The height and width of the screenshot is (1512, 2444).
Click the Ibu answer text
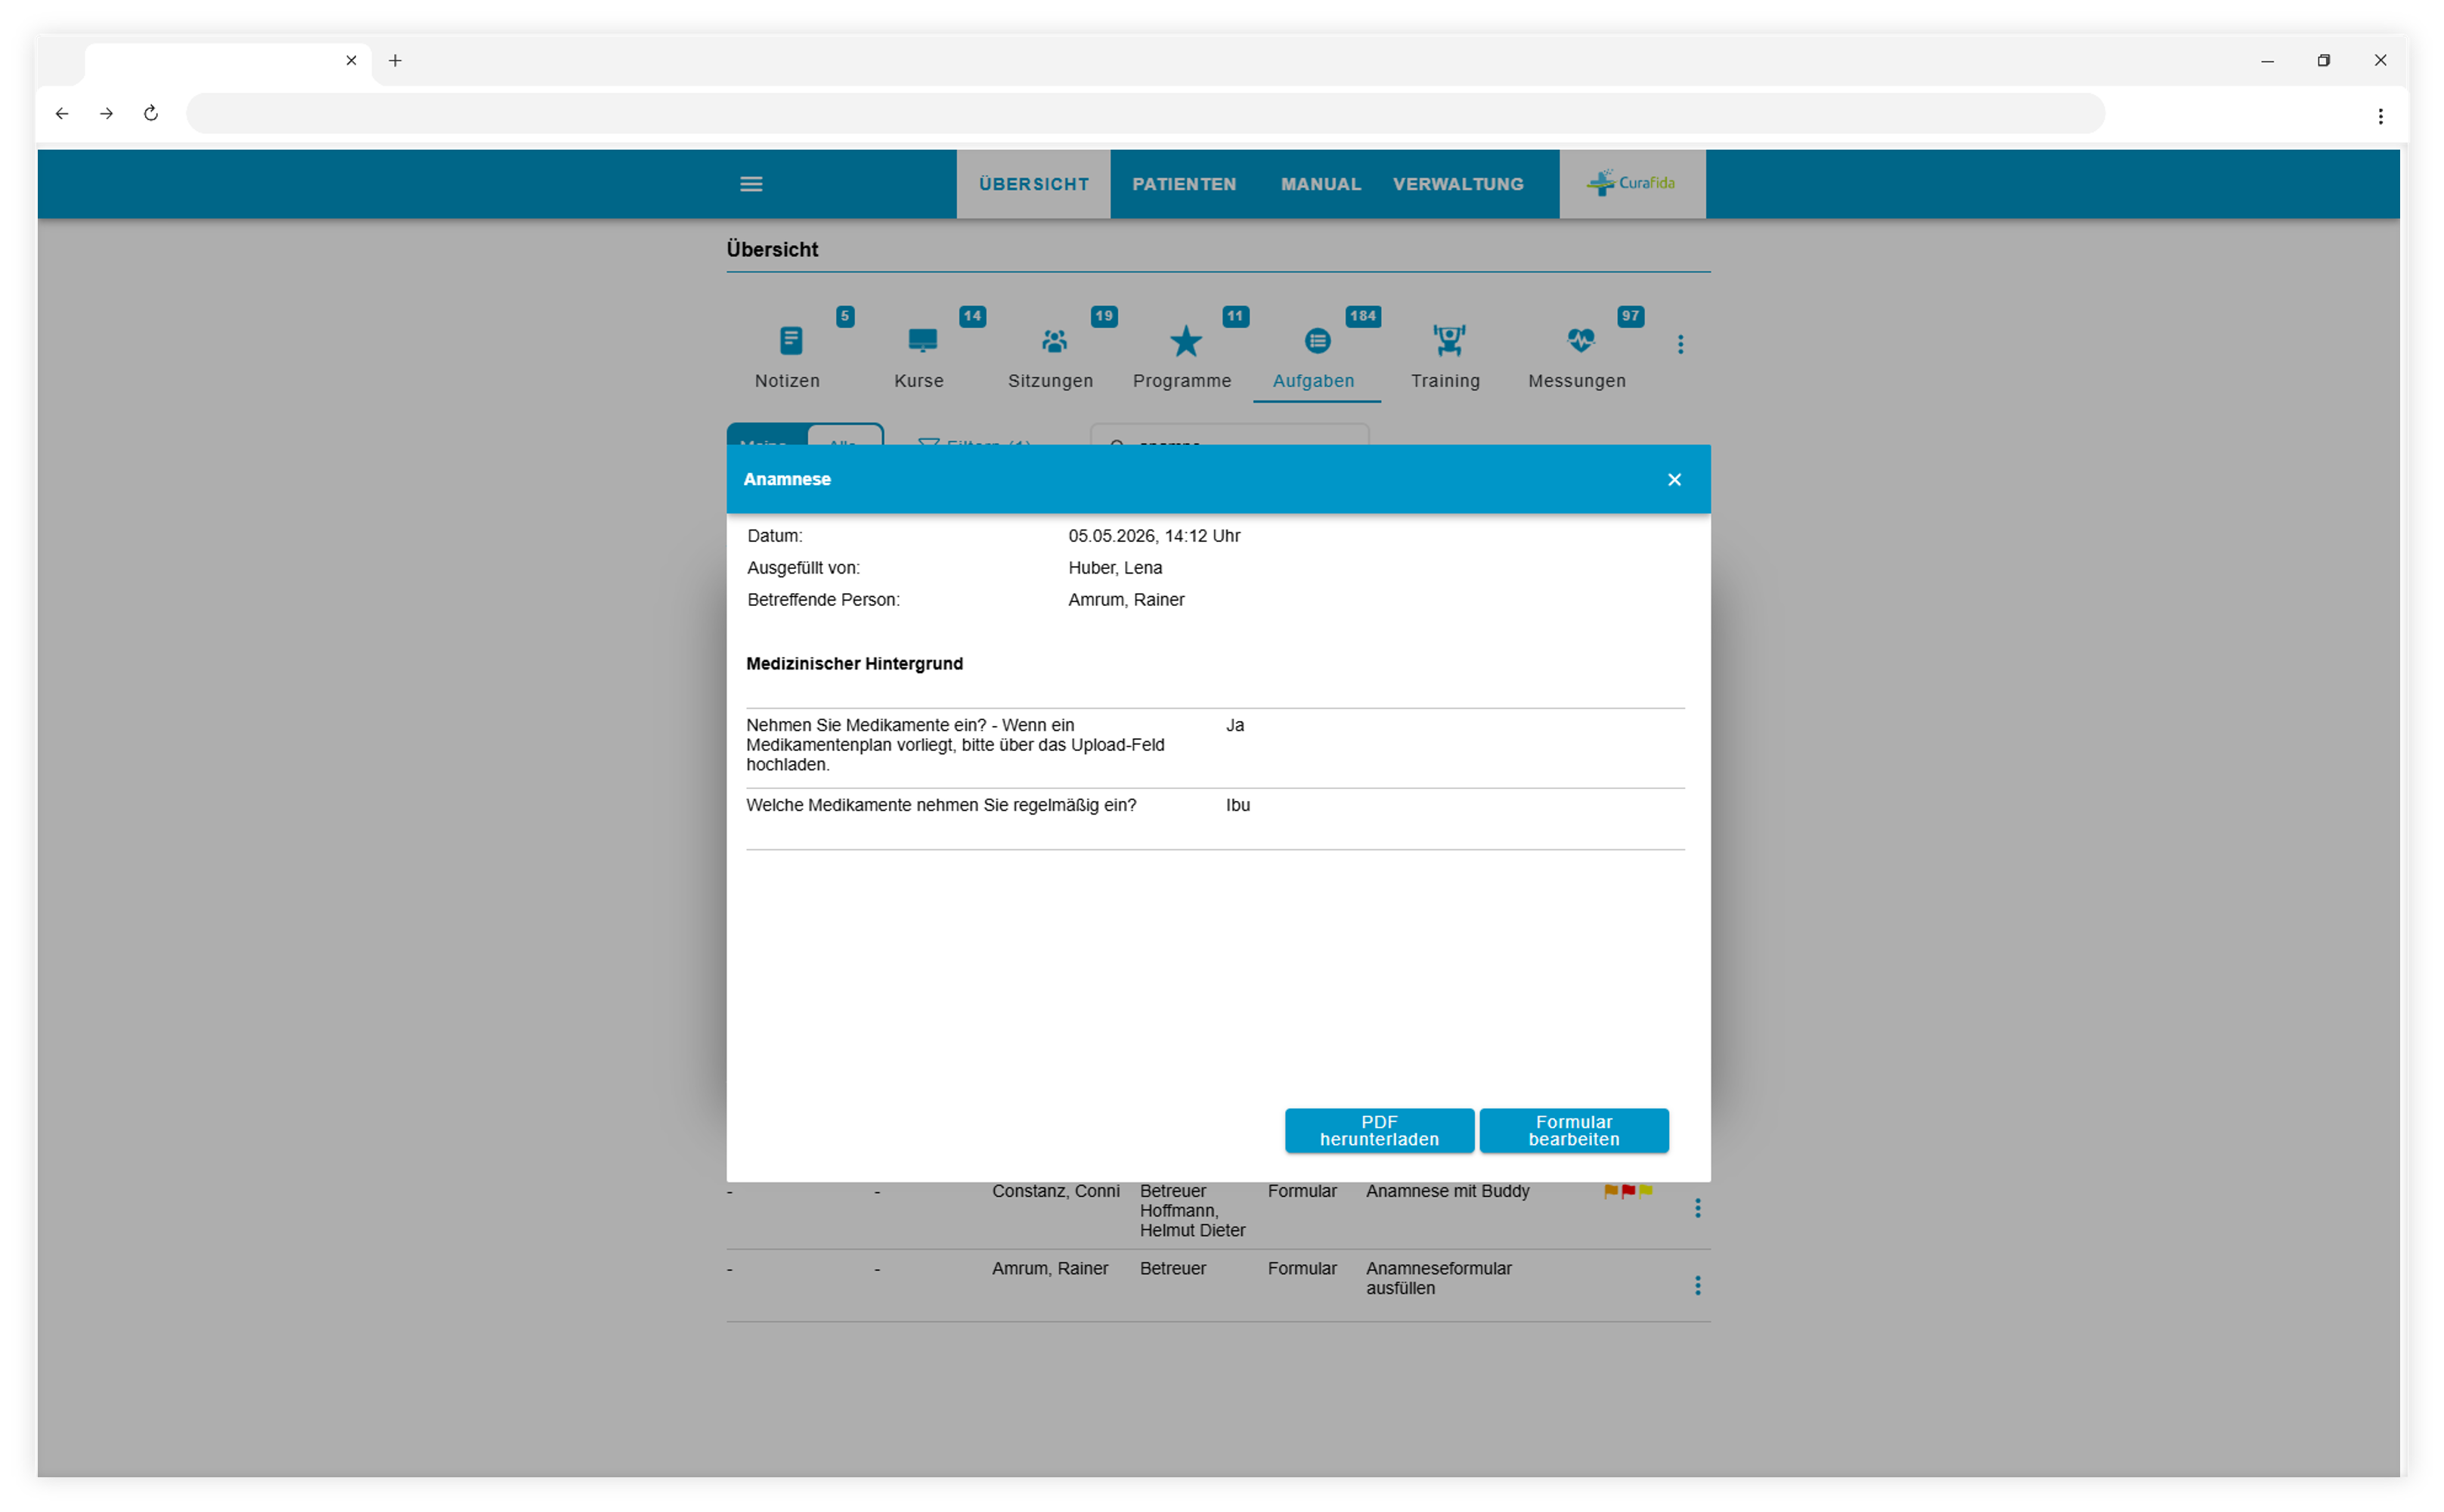tap(1237, 805)
